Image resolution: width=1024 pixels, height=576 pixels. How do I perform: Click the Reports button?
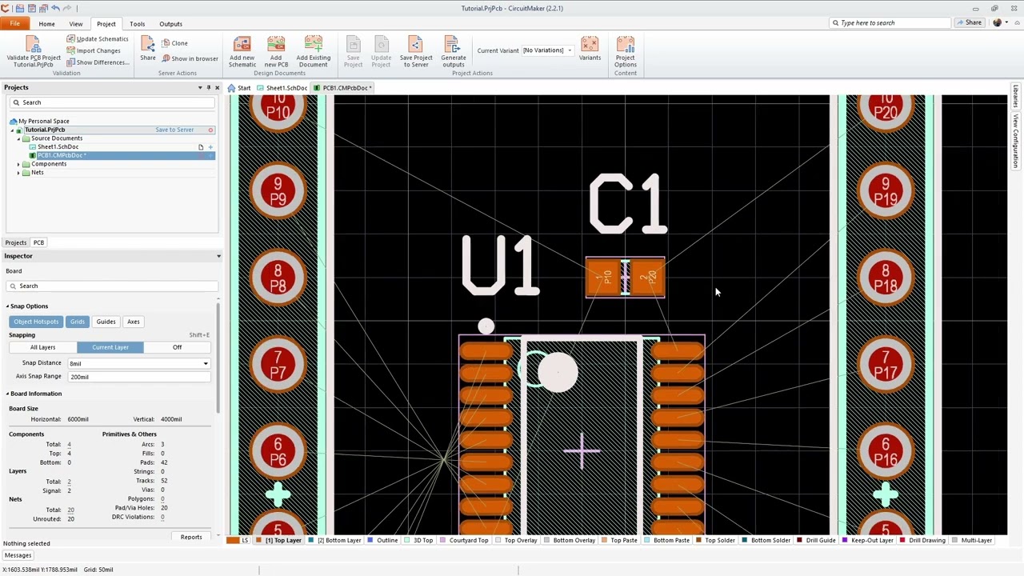click(x=191, y=537)
